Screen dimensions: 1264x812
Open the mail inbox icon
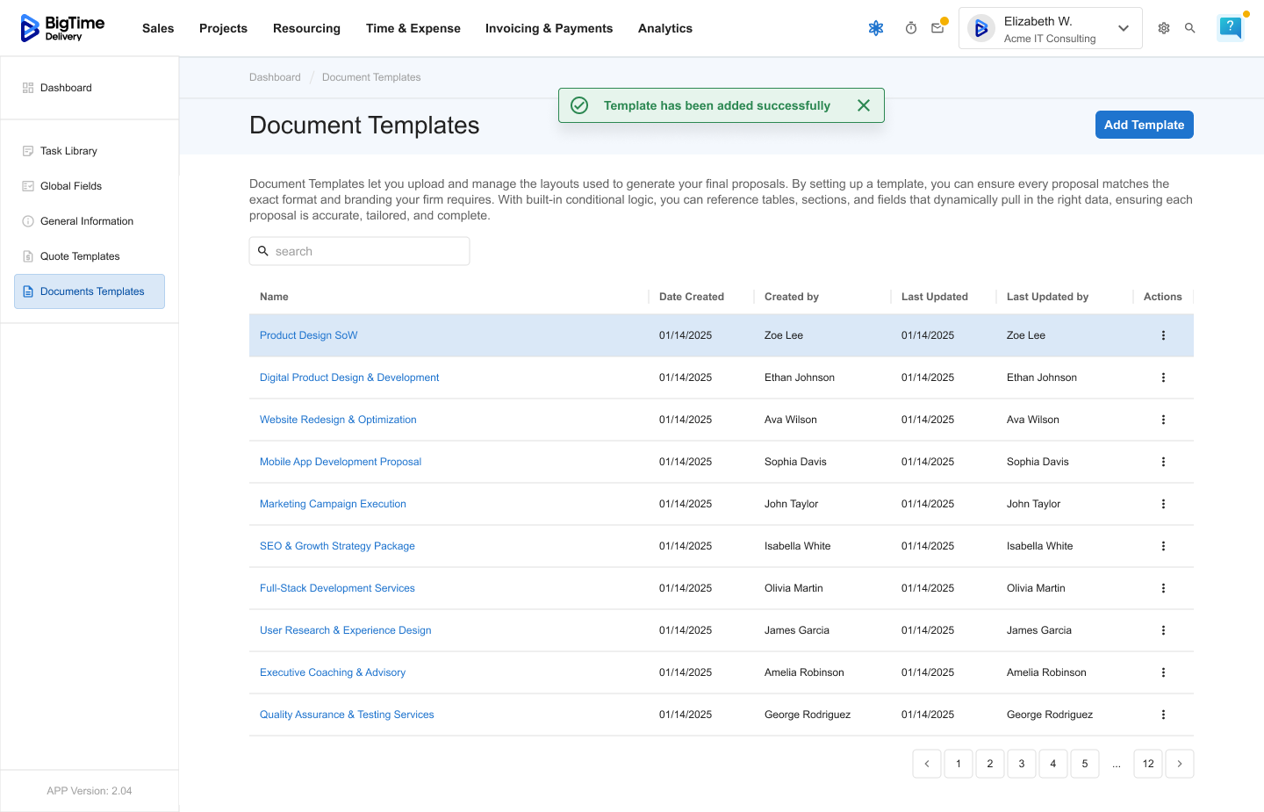937,28
